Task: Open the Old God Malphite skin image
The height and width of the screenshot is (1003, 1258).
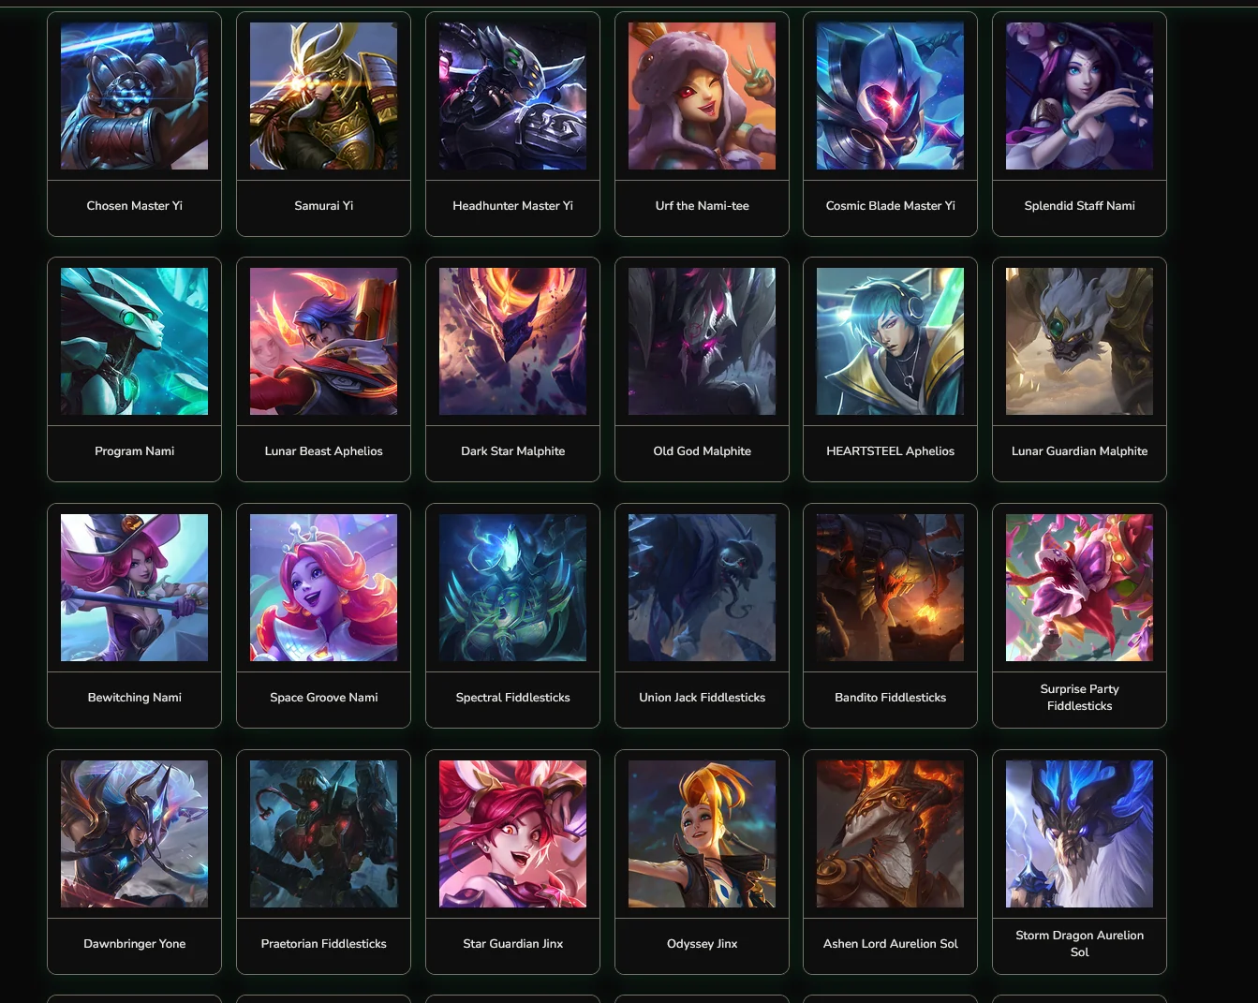Action: [x=702, y=341]
